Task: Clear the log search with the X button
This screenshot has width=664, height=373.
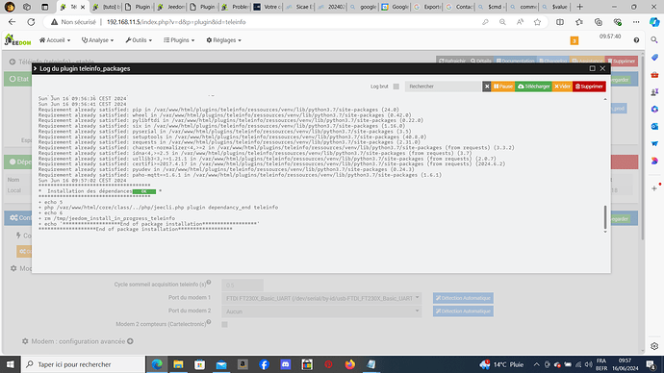Action: (x=487, y=87)
